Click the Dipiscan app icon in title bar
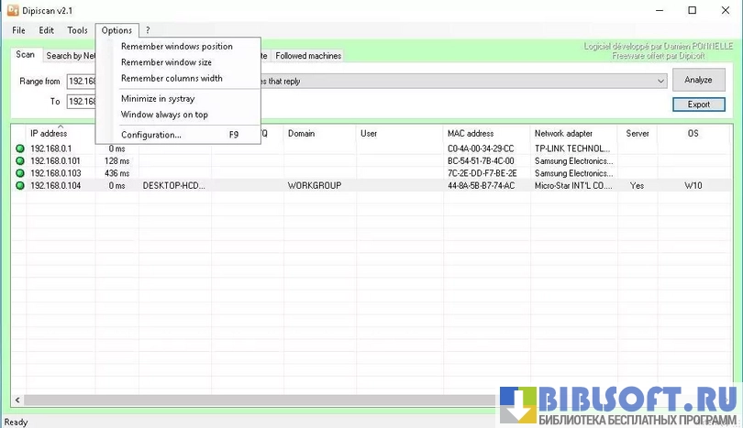743x428 pixels. 13,10
